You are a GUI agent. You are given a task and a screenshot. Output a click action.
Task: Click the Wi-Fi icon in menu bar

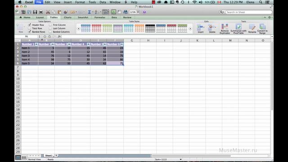194,2
